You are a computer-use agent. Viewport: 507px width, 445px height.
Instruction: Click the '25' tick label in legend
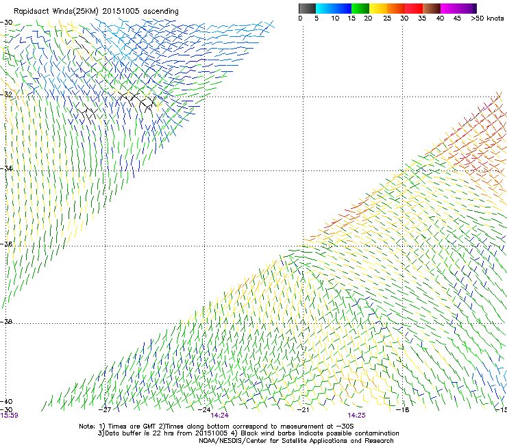point(387,18)
